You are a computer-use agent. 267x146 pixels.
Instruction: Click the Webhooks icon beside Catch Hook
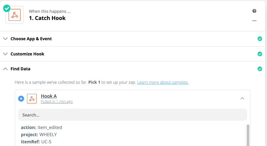15,15
